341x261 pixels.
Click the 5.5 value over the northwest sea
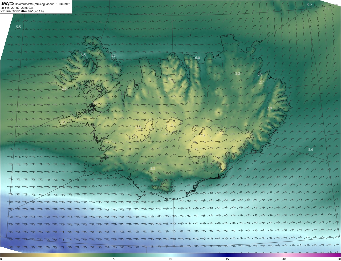click(18, 27)
